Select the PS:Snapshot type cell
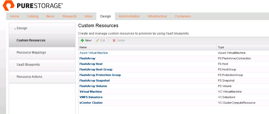 (x=226, y=80)
